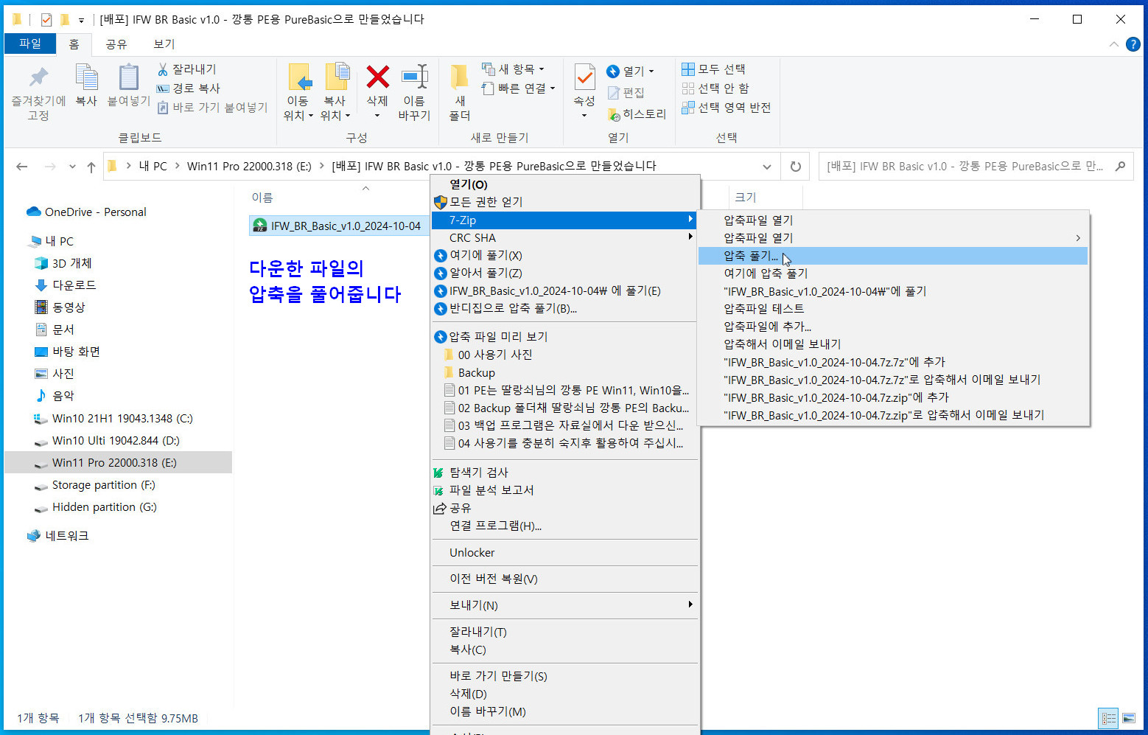Open the 열기 ribbon dropdown

coord(631,72)
